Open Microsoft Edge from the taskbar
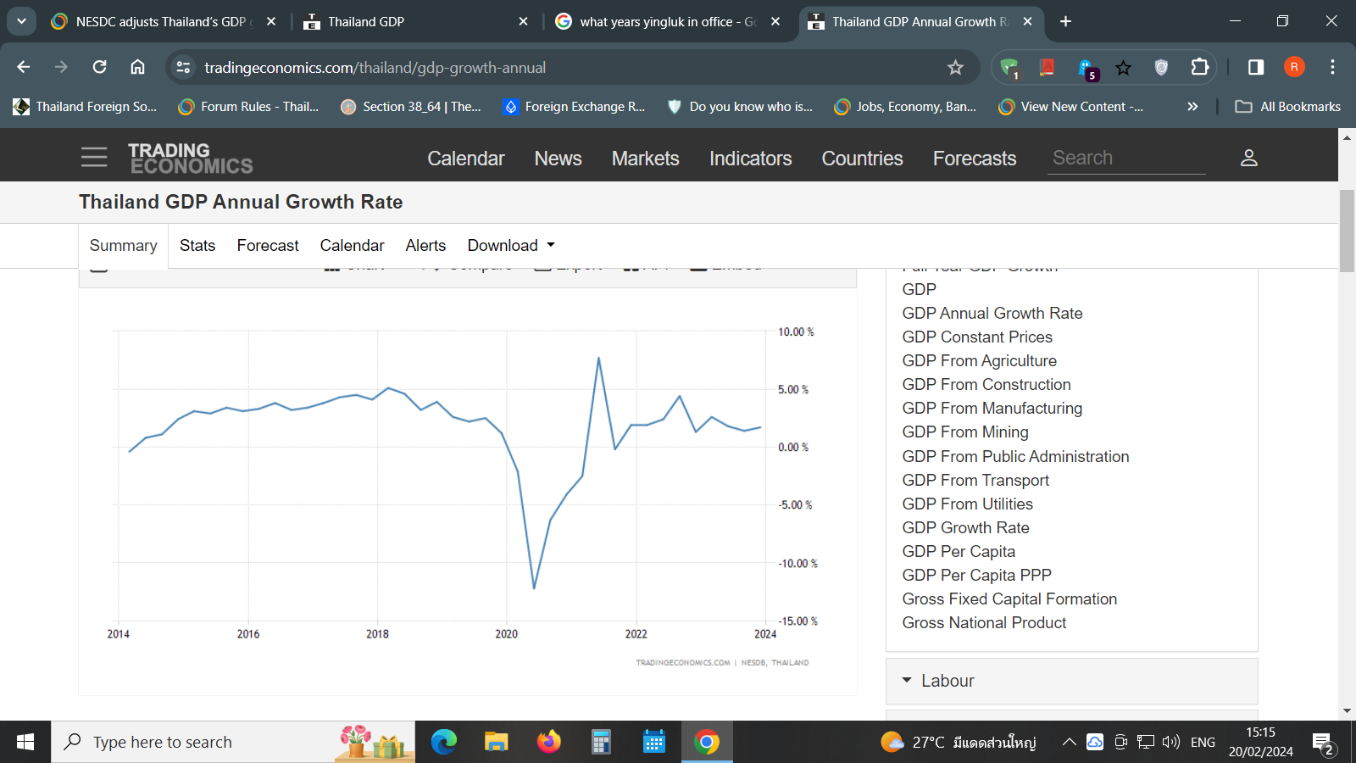The width and height of the screenshot is (1356, 763). tap(443, 743)
